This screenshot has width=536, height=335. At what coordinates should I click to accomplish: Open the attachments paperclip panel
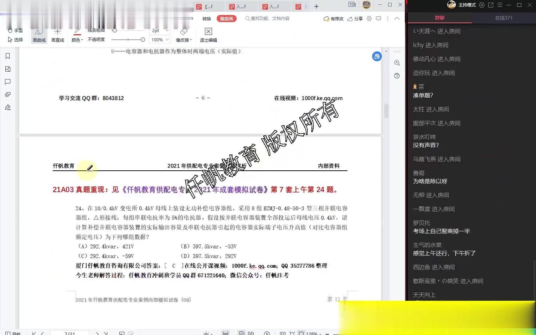[7, 94]
